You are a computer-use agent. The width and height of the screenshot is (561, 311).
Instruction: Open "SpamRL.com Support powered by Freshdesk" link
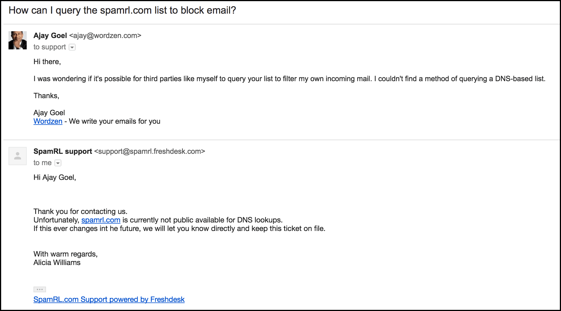pos(109,300)
